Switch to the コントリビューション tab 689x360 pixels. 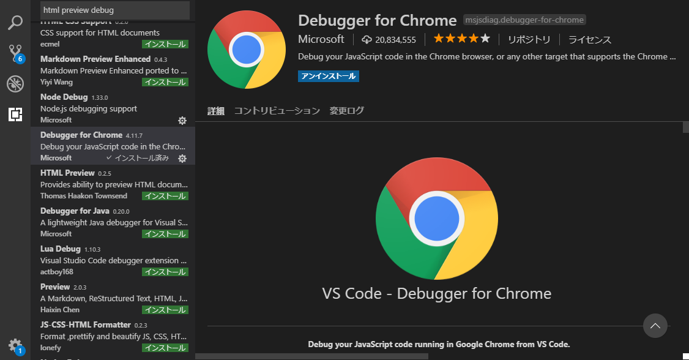click(x=277, y=111)
